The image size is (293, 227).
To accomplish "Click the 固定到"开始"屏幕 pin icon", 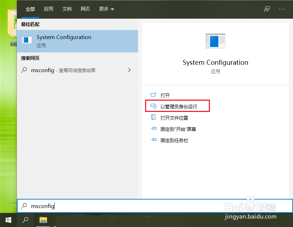I will pos(154,129).
